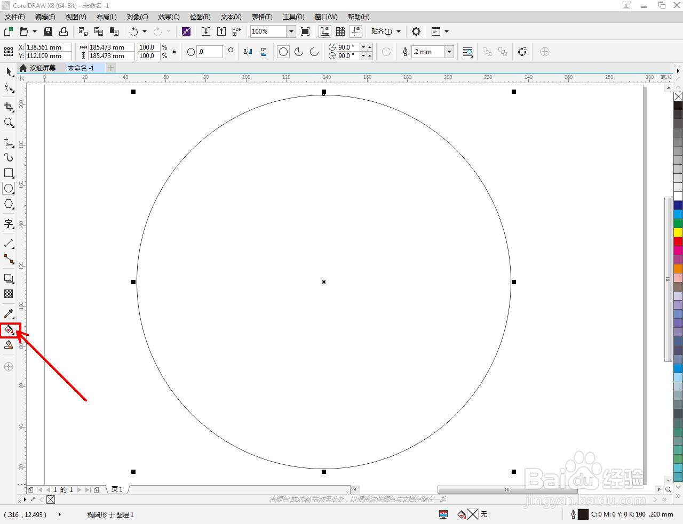Screen dimensions: 683x524
Task: Click the no-color X swatch
Action: tap(678, 96)
